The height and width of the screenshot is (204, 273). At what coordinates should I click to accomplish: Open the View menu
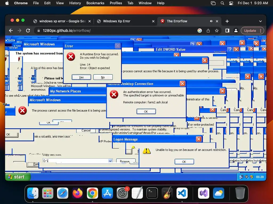point(60,3)
